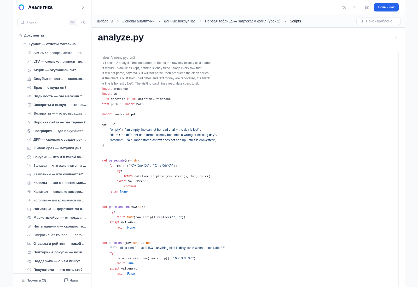The height and width of the screenshot is (287, 418).
Task: Open history clock icon beside search
Action: (83, 22)
